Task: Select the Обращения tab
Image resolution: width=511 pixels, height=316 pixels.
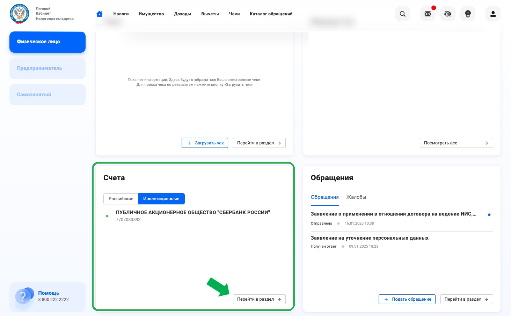Action: (324, 197)
